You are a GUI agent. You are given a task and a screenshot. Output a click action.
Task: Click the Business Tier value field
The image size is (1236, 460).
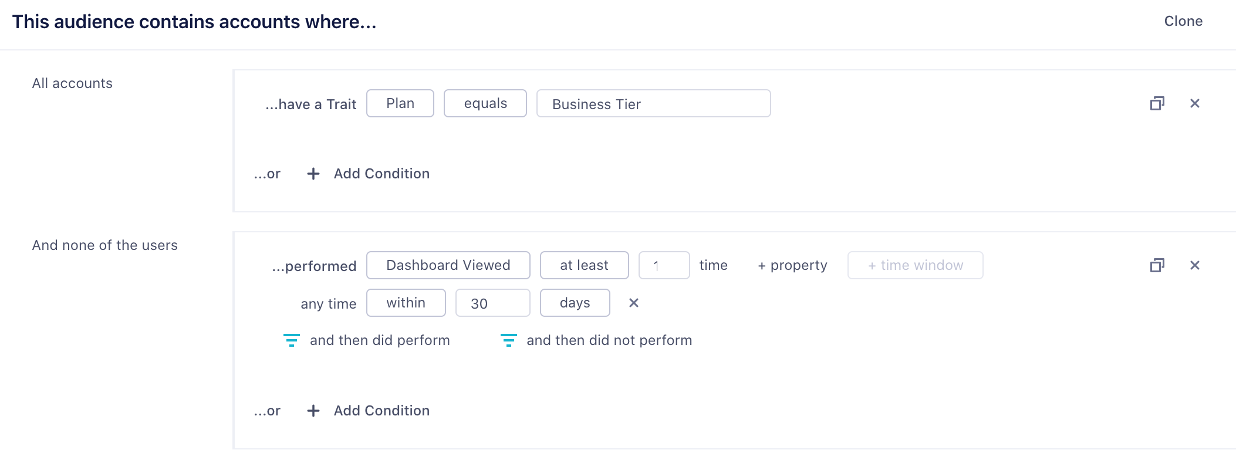[653, 104]
